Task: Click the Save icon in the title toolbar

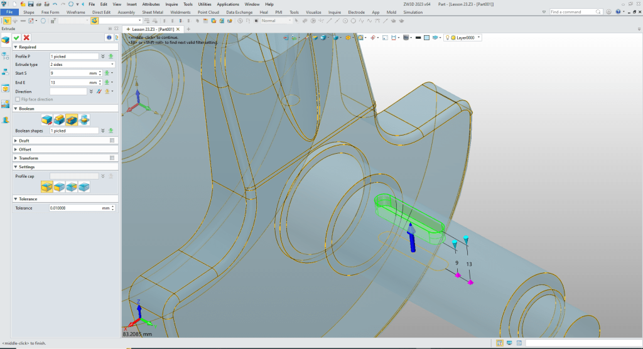Action: 31,4
